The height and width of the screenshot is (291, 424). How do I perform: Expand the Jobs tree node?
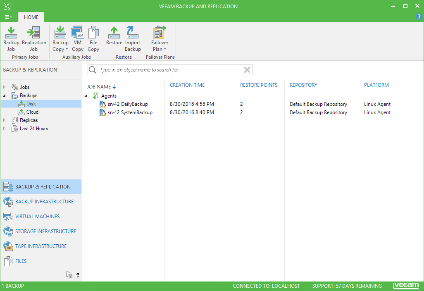point(4,87)
